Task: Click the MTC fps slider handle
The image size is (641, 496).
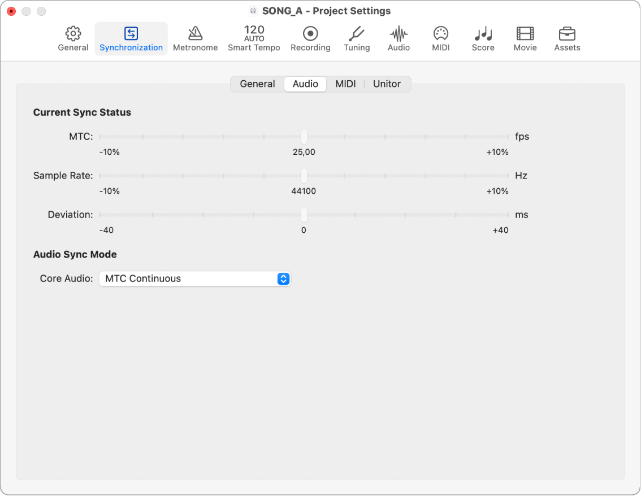Action: [304, 137]
